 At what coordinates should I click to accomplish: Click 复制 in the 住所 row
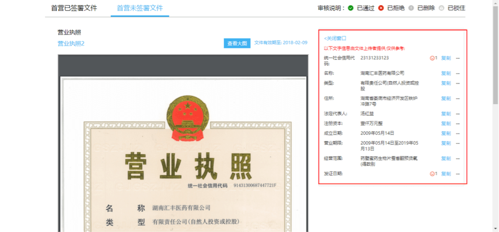pos(446,98)
